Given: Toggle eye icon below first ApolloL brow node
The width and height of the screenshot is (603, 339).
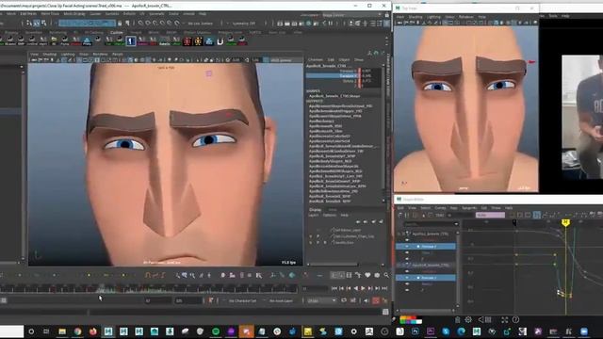Looking at the screenshot, I should tap(407, 240).
